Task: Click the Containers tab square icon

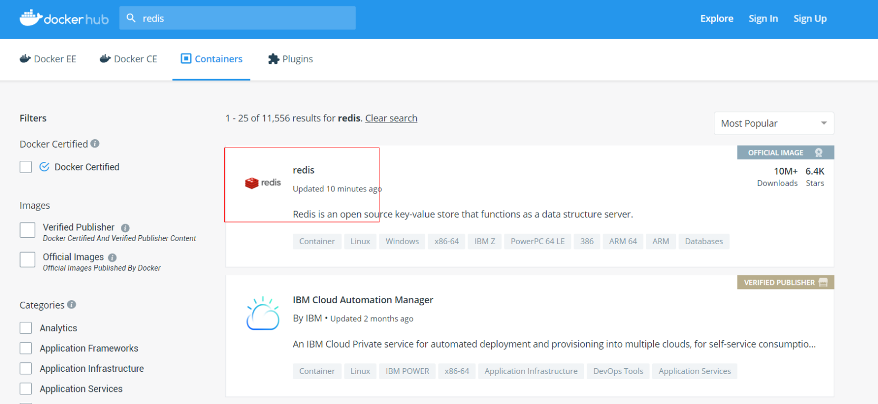Action: tap(186, 59)
